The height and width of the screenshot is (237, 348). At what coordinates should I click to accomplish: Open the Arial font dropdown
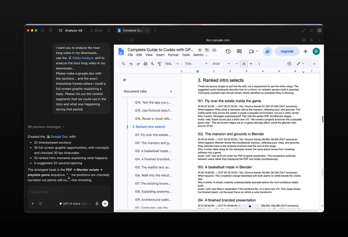coord(221,64)
